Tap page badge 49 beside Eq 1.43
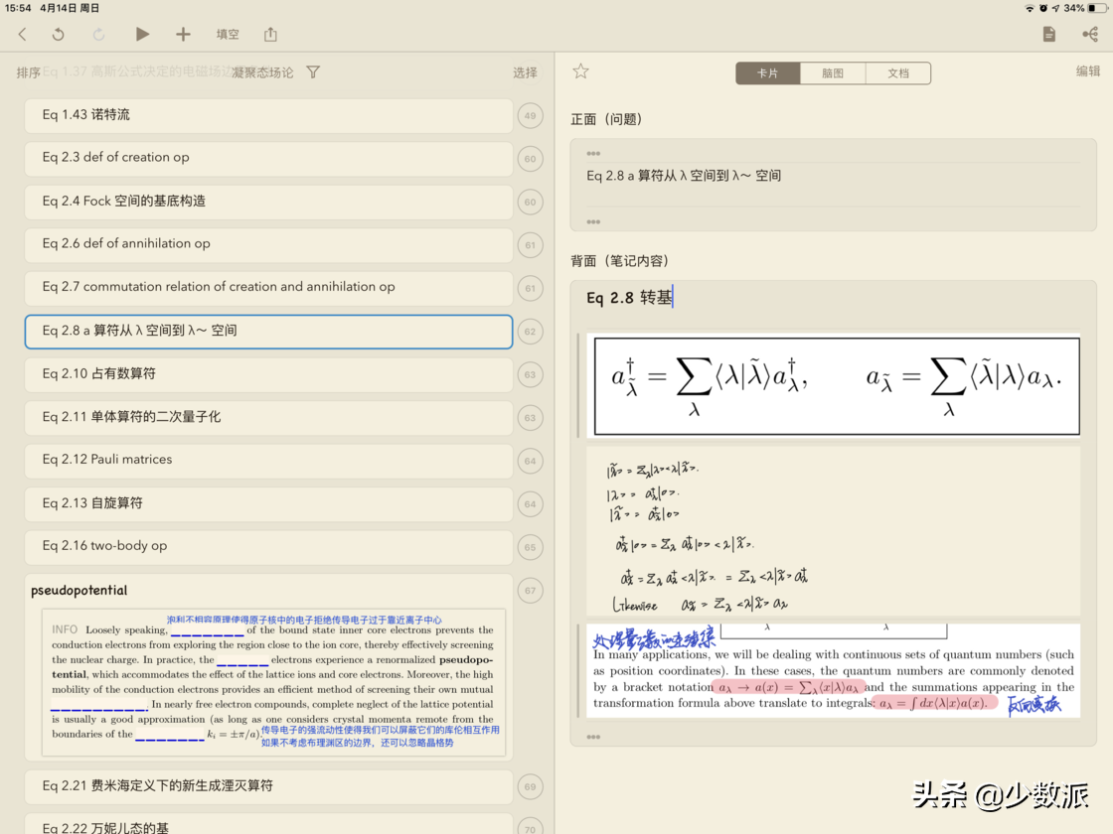Screen dimensions: 1113x834 pyautogui.click(x=531, y=115)
